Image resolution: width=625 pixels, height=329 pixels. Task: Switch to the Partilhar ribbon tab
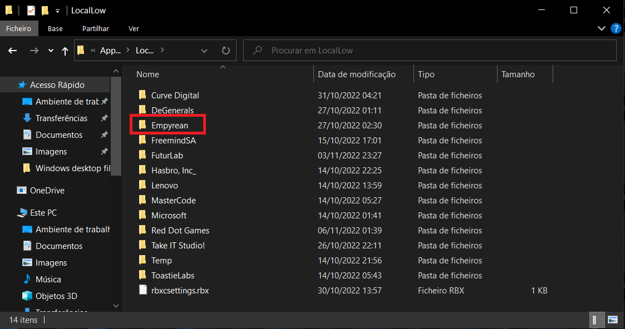pyautogui.click(x=95, y=28)
